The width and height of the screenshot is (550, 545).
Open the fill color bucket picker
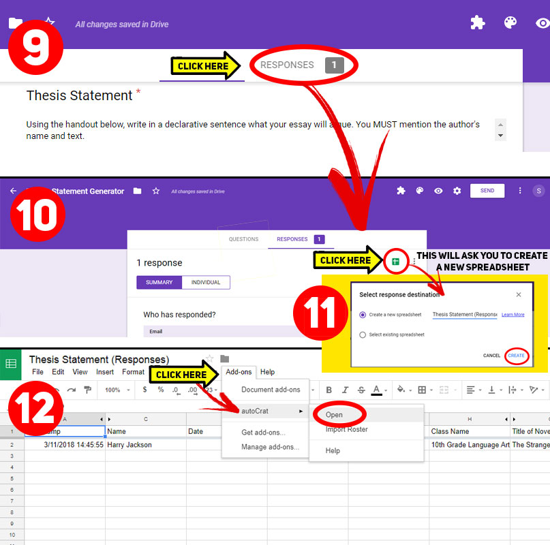coord(403,390)
